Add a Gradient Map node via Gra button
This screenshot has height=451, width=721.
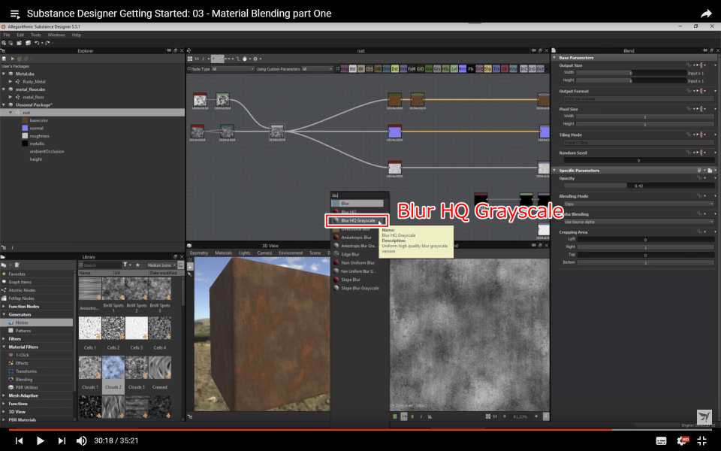[x=429, y=68]
